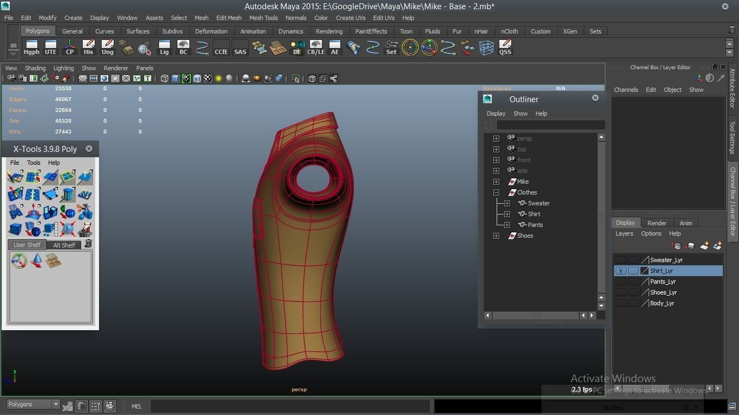Toggle display type box of Body_Lyr
This screenshot has height=415, width=739.
[633, 303]
